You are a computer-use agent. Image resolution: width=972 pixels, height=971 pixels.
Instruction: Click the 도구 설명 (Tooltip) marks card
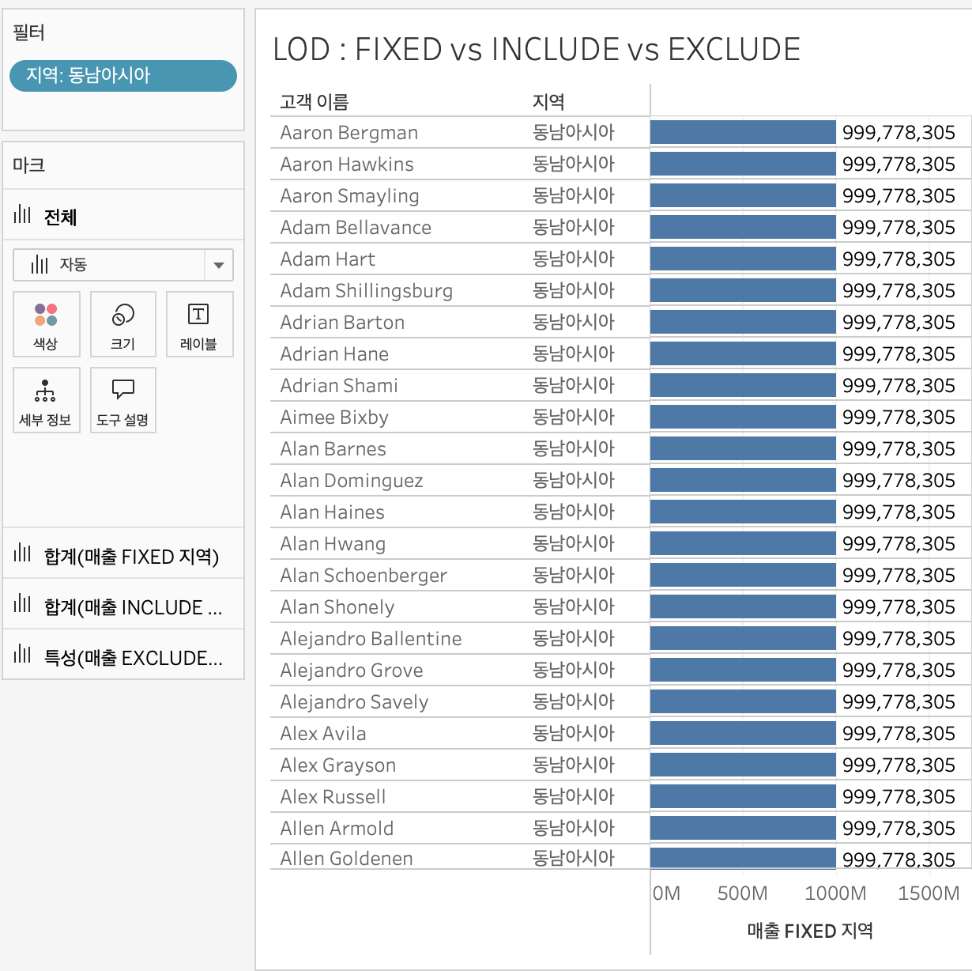[123, 400]
